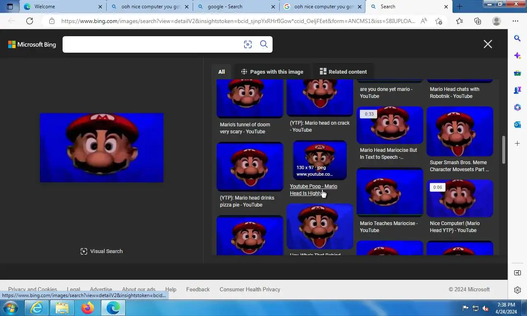Open Games icon in sidebar

point(518,91)
